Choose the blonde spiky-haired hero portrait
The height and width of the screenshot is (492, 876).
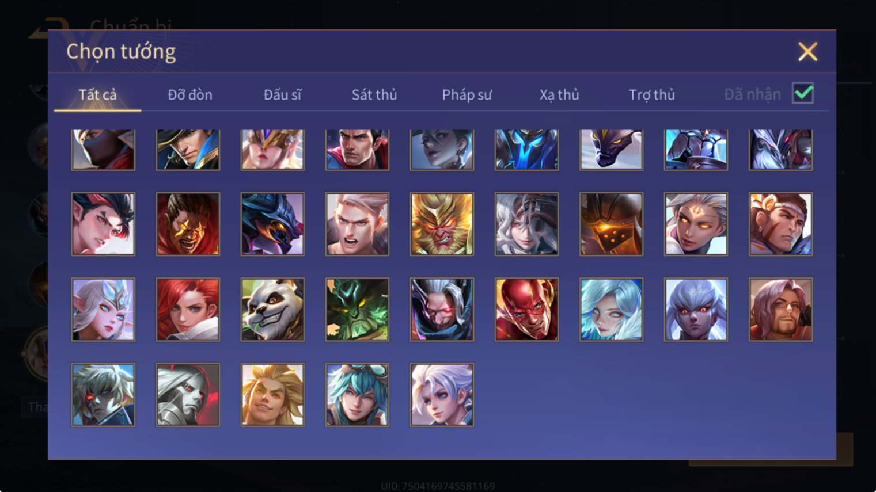pyautogui.click(x=272, y=395)
